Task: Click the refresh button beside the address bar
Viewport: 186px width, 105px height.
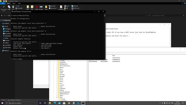Action: 149,15
